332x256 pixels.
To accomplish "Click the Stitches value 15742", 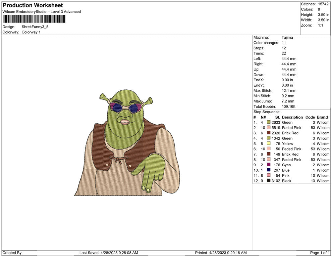I will [x=323, y=4].
